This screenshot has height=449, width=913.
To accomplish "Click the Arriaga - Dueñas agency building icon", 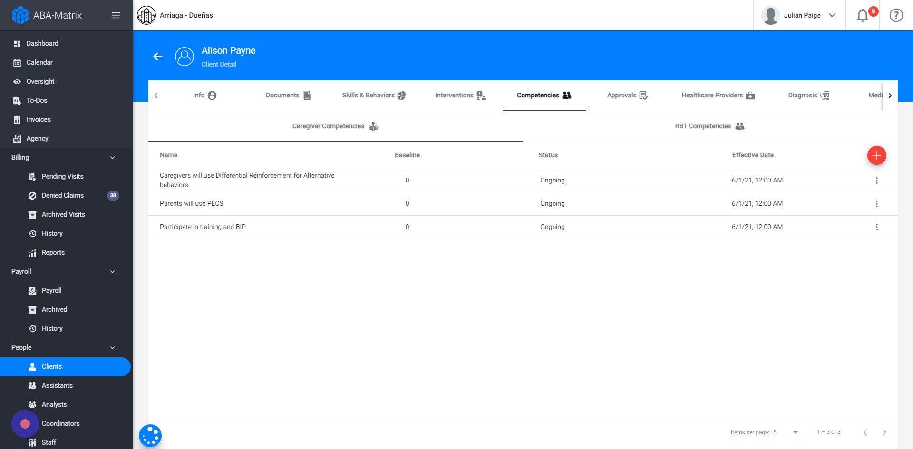I will (x=146, y=15).
